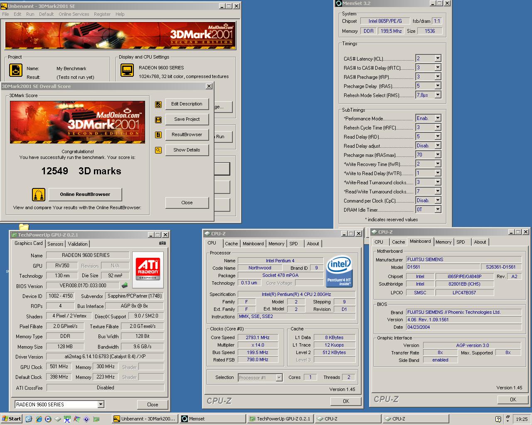
Task: Click the help question mark tray icon
Action: click(x=498, y=419)
